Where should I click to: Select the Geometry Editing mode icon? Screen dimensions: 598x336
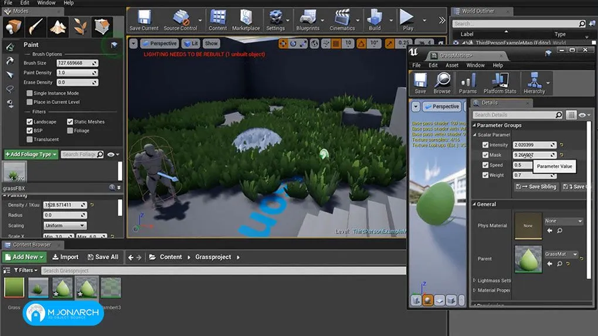point(102,27)
